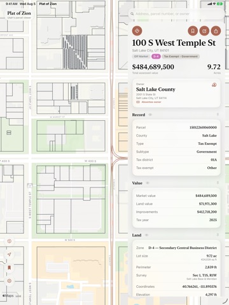Image resolution: width=229 pixels, height=305 pixels.
Task: Click the Tax district value 01A
Action: pyautogui.click(x=214, y=159)
